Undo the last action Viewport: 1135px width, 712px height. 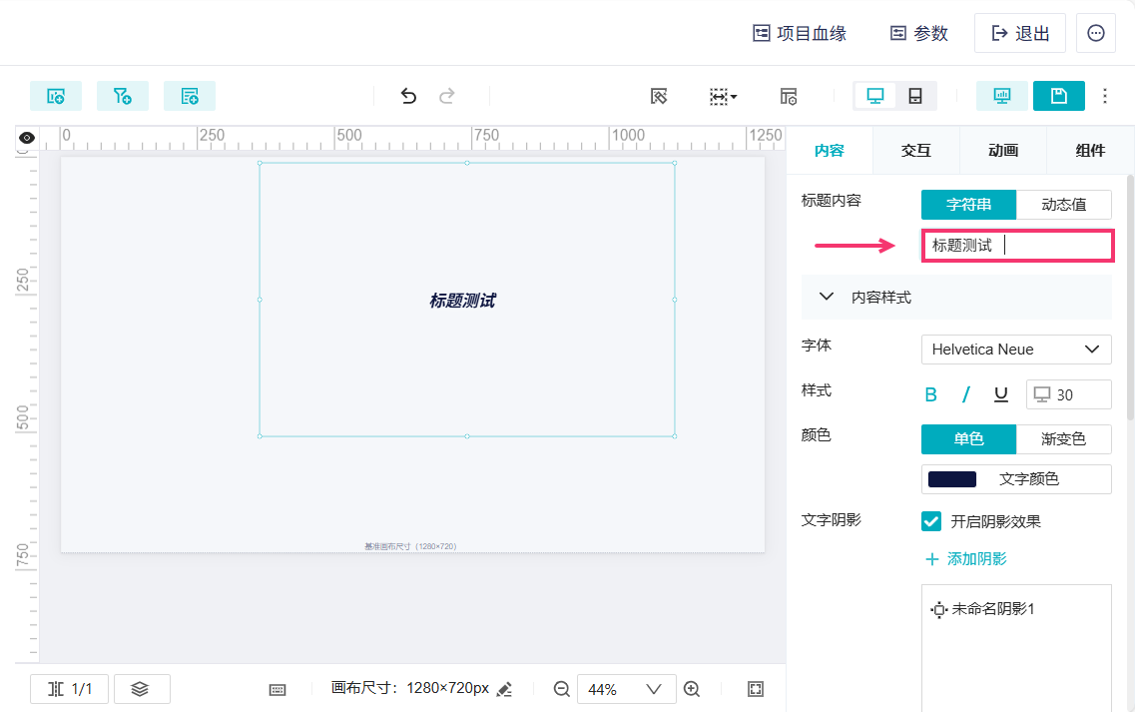click(x=408, y=96)
